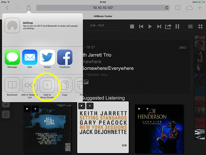The height and width of the screenshot is (155, 206).
Task: Tap the Somewhere/Everywhere track title
Action: click(x=108, y=68)
